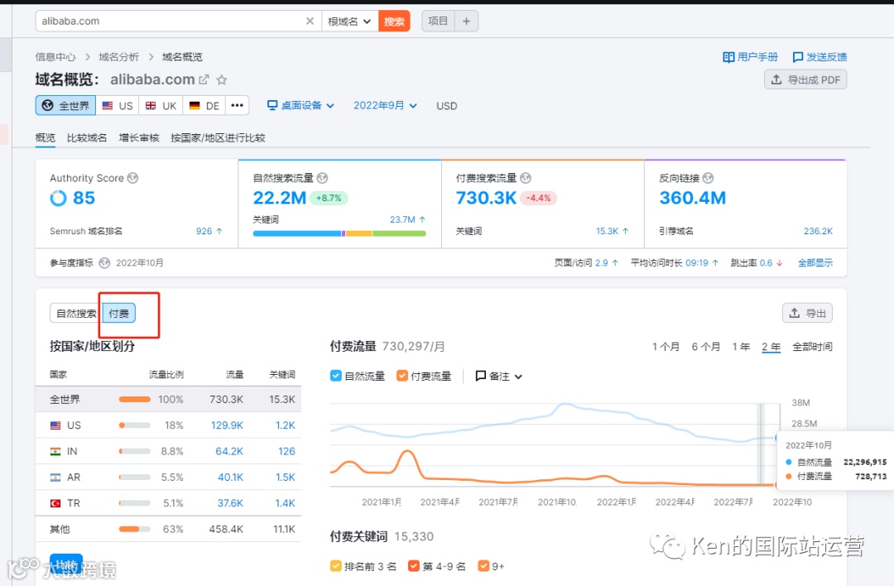Click Authority Score value 85
Screen dimensions: 894x586
pos(84,198)
